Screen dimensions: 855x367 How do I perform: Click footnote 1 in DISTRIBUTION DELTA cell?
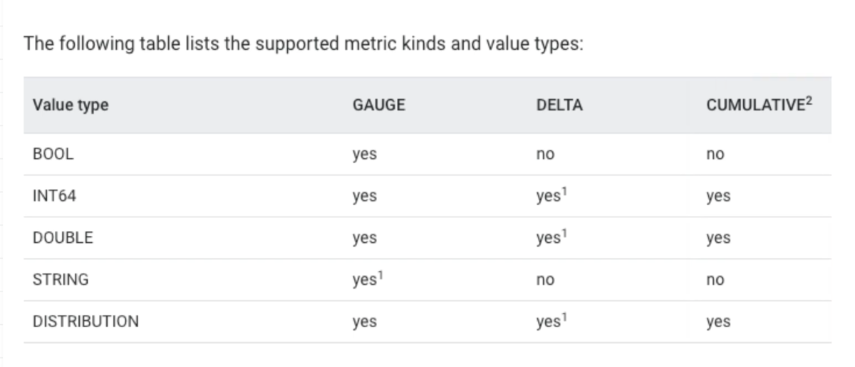565,317
